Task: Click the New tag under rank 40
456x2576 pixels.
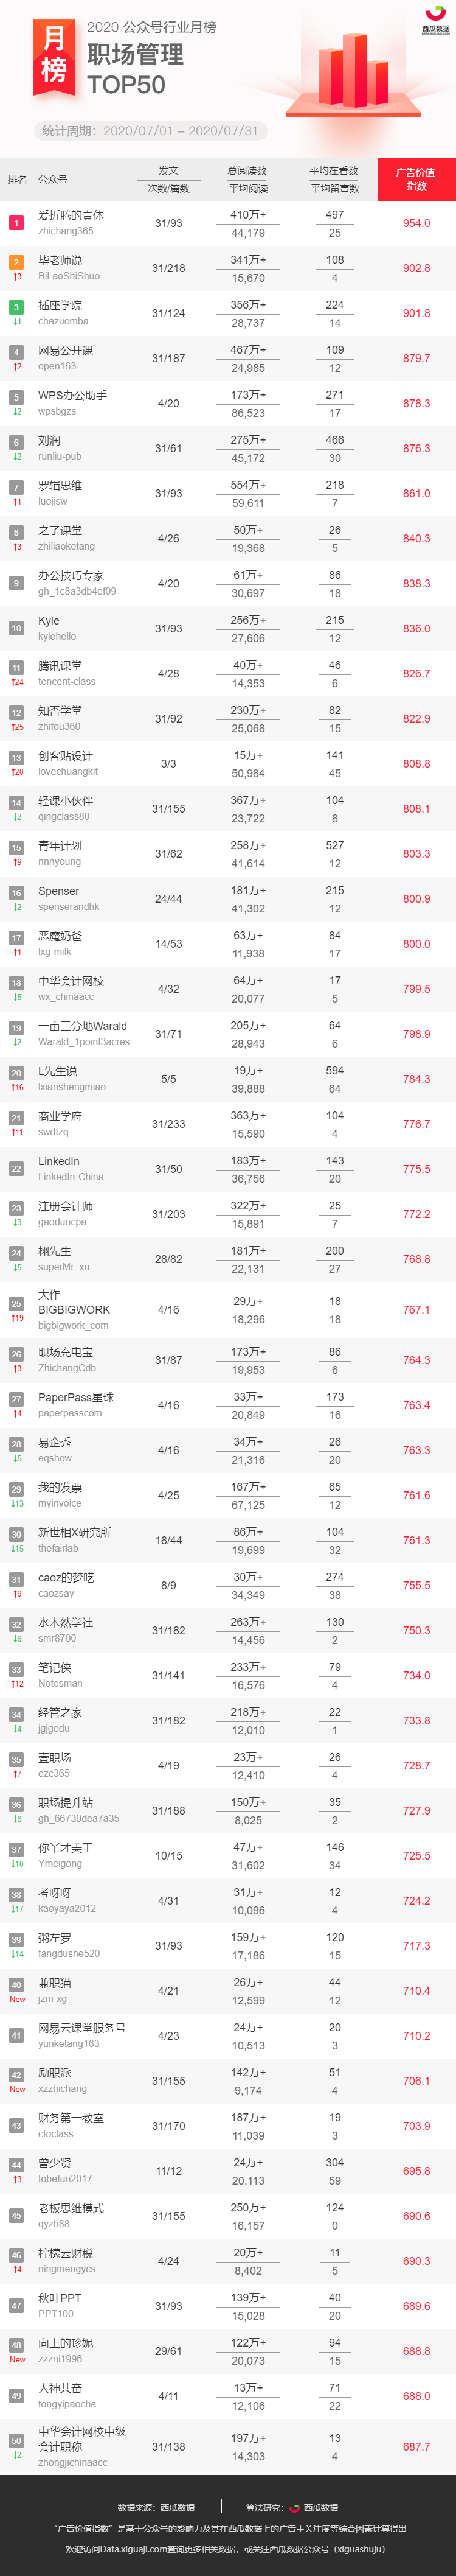Action: (x=17, y=1999)
